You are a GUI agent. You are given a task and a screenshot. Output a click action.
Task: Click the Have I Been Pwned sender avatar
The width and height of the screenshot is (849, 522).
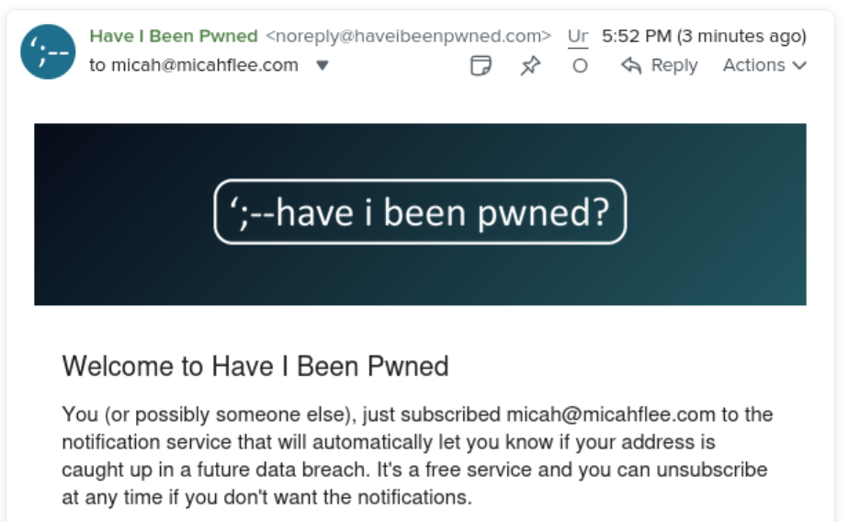(x=48, y=52)
